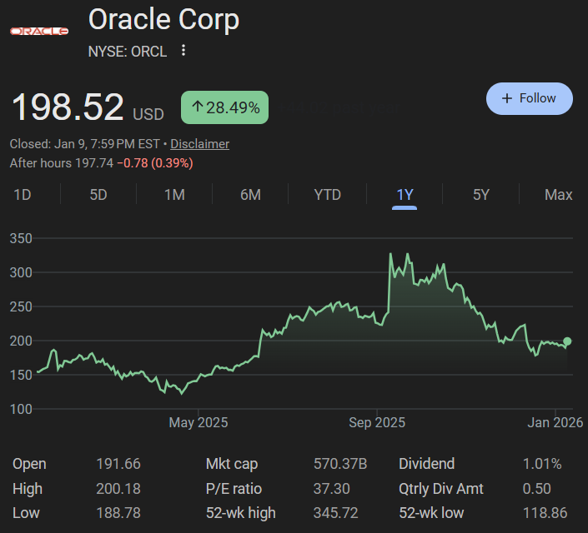Show the 5Y chart range

click(481, 195)
